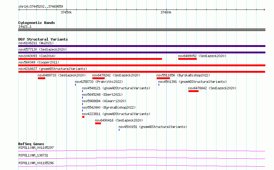
Task: Click the nsv6489733 short red bar
Action: 42,78
